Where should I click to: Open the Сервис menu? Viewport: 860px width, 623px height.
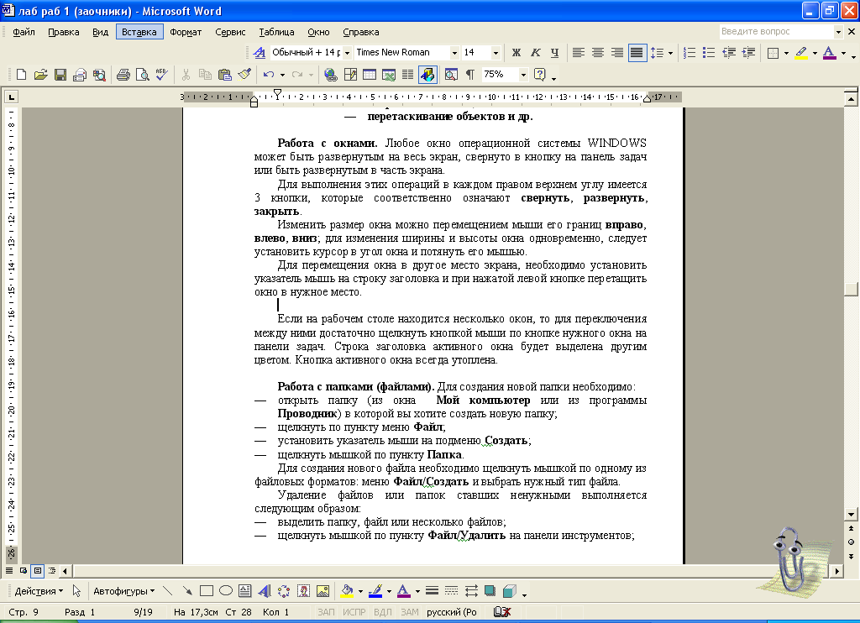pos(230,32)
